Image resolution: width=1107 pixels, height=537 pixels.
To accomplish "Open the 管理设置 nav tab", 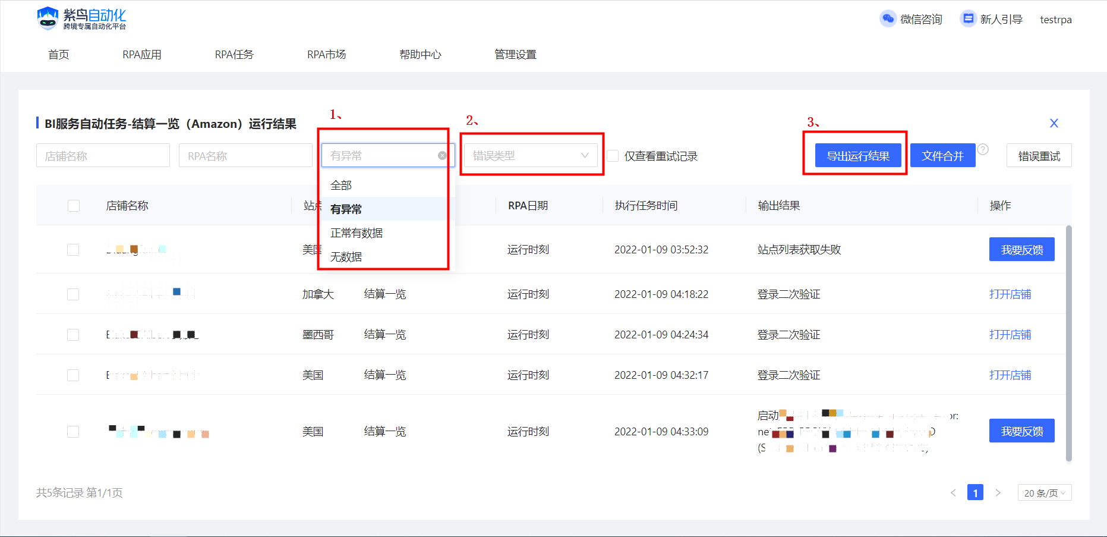I will 515,55.
